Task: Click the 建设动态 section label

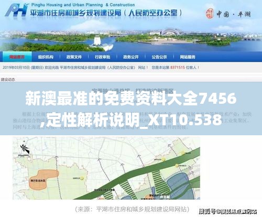Action: 8,80
